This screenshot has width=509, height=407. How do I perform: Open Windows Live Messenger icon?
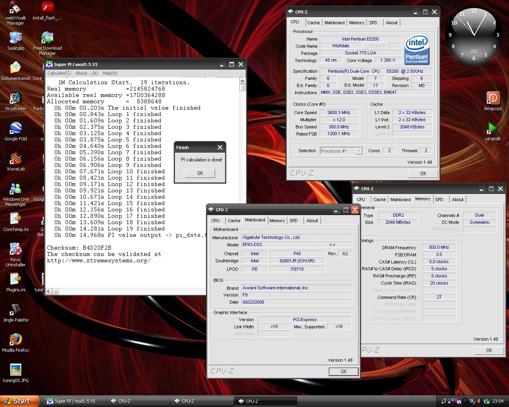[16, 195]
